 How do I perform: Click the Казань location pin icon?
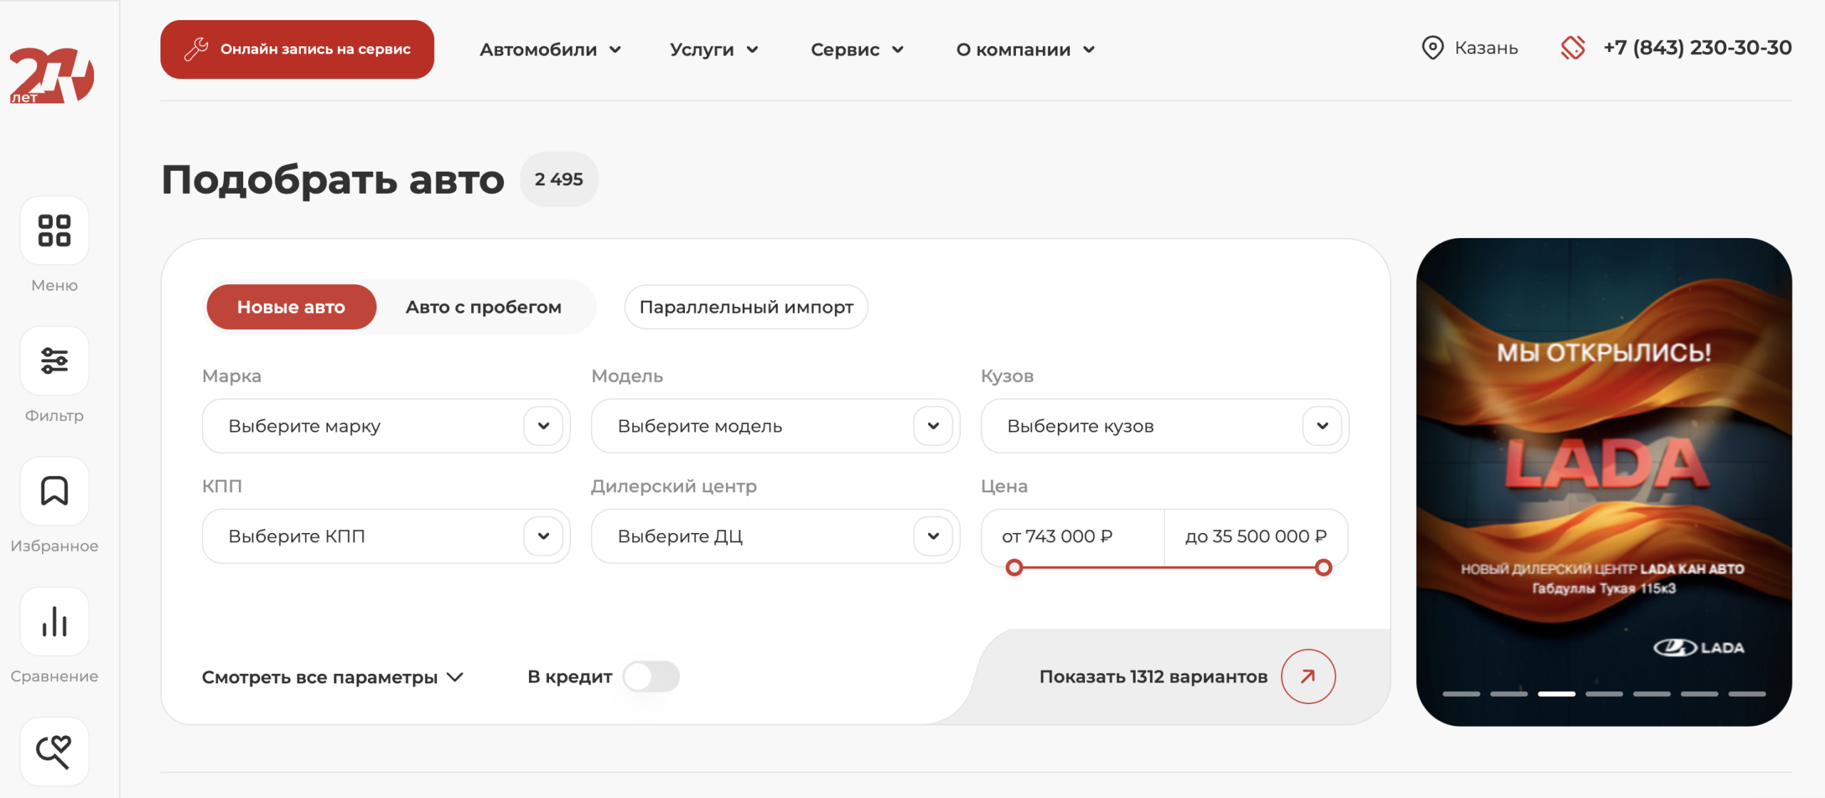[x=1432, y=48]
